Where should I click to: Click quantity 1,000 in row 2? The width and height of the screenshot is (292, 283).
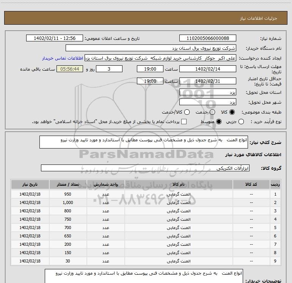click(x=68, y=202)
